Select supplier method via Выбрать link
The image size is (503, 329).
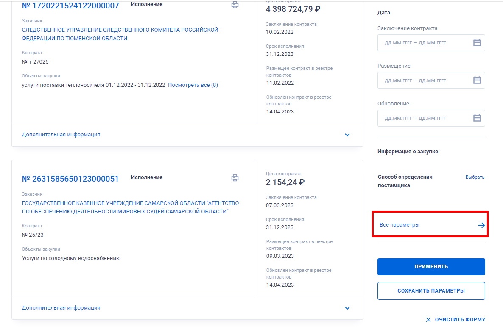[x=475, y=177]
